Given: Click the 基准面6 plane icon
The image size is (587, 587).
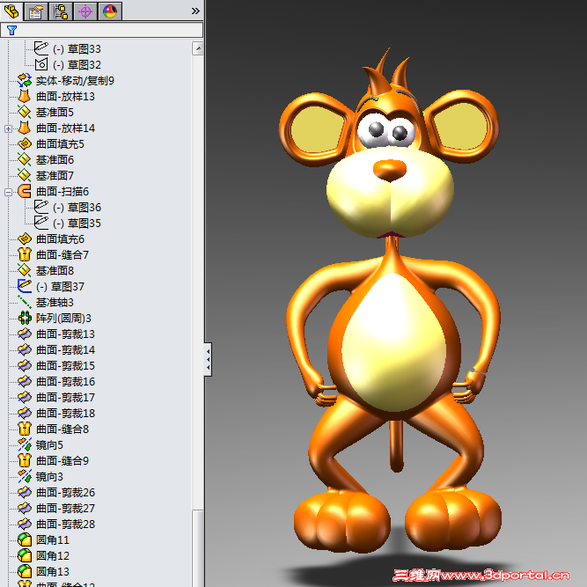Looking at the screenshot, I should (25, 159).
